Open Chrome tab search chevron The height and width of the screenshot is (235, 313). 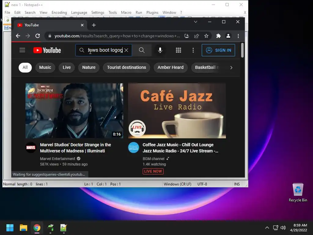pyautogui.click(x=196, y=22)
